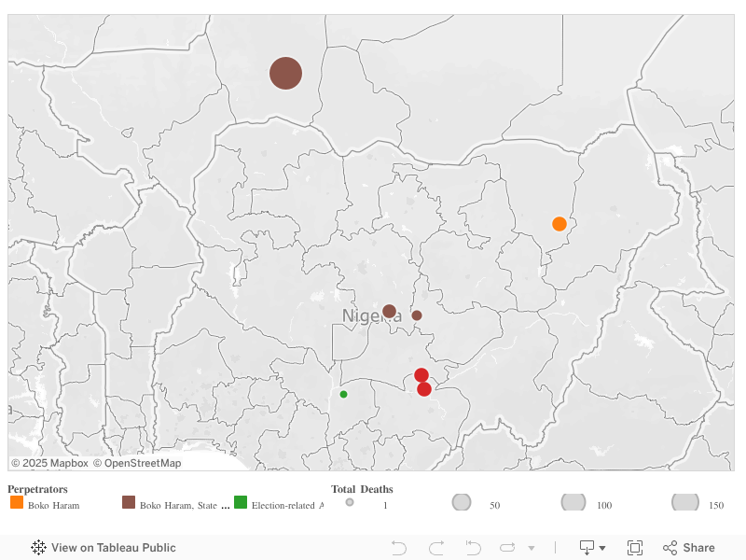746x560 pixels.
Task: Select the orange Boko Haram map marker
Action: (x=559, y=224)
